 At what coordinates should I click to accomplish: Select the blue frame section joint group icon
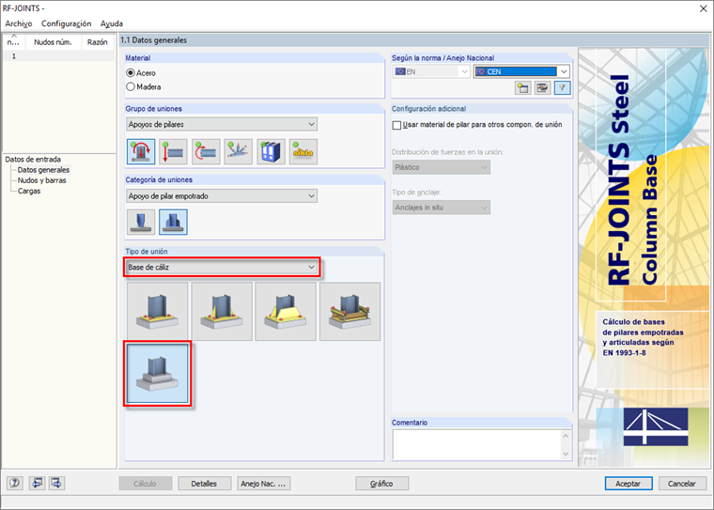pyautogui.click(x=271, y=151)
